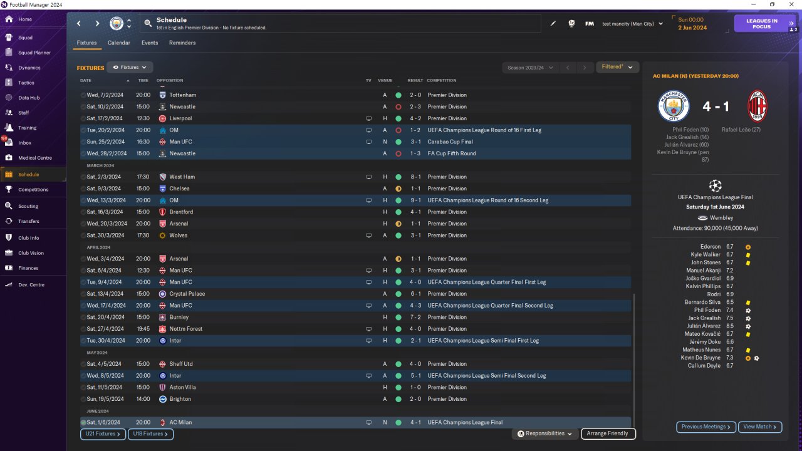
Task: Expand U21 Fixtures
Action: coord(103,433)
